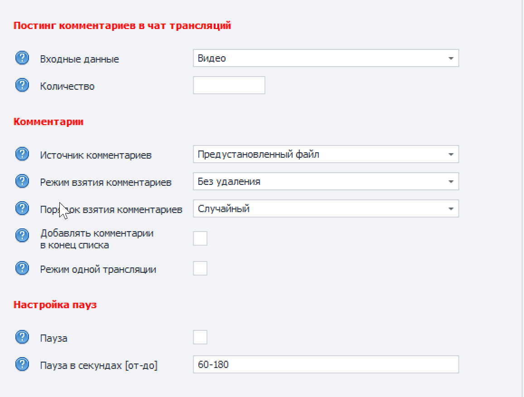Click help icon next to Входные данные
This screenshot has height=397, width=524.
[22, 58]
